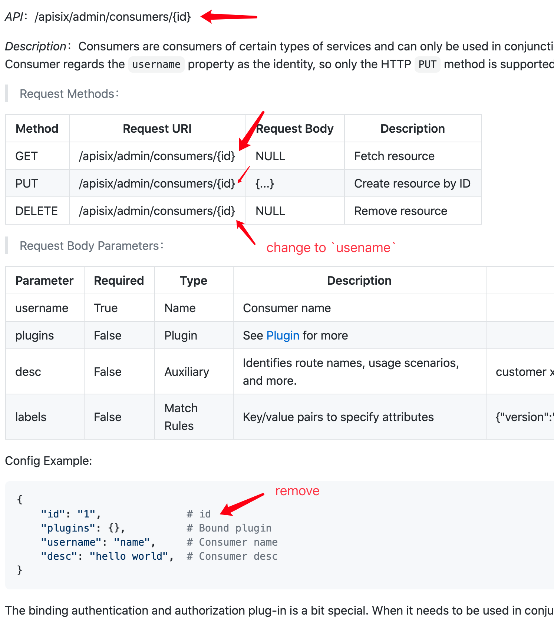
Task: Click the 'Create resource by ID' cell
Action: (412, 183)
